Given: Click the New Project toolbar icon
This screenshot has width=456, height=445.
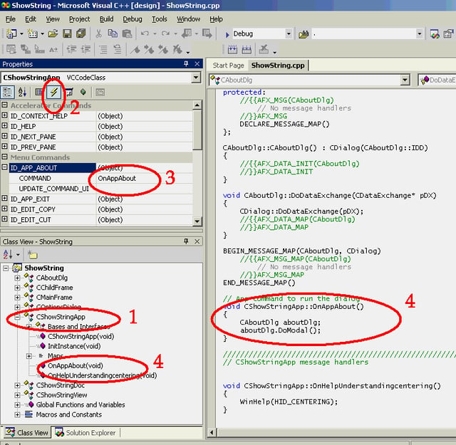Looking at the screenshot, I should click(x=11, y=33).
